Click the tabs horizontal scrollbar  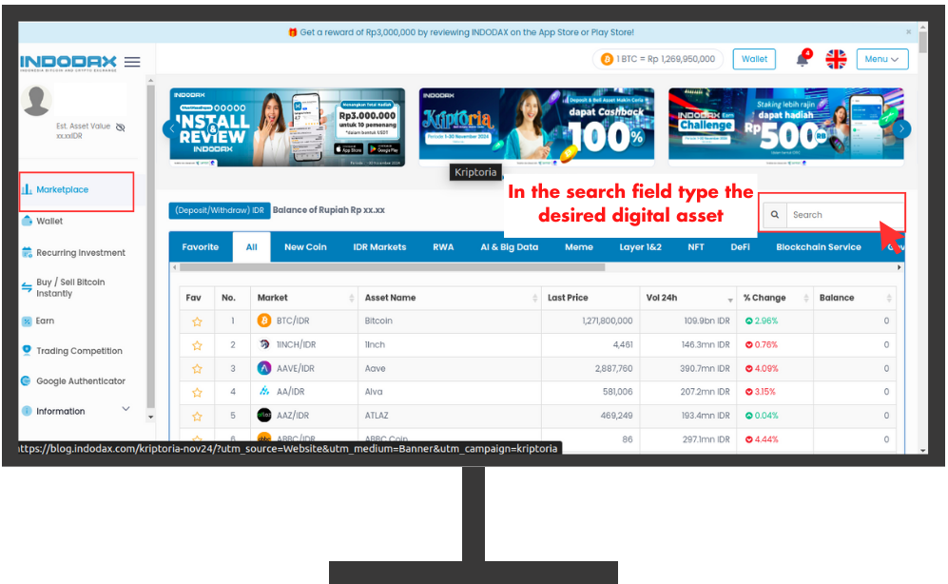tap(392, 267)
